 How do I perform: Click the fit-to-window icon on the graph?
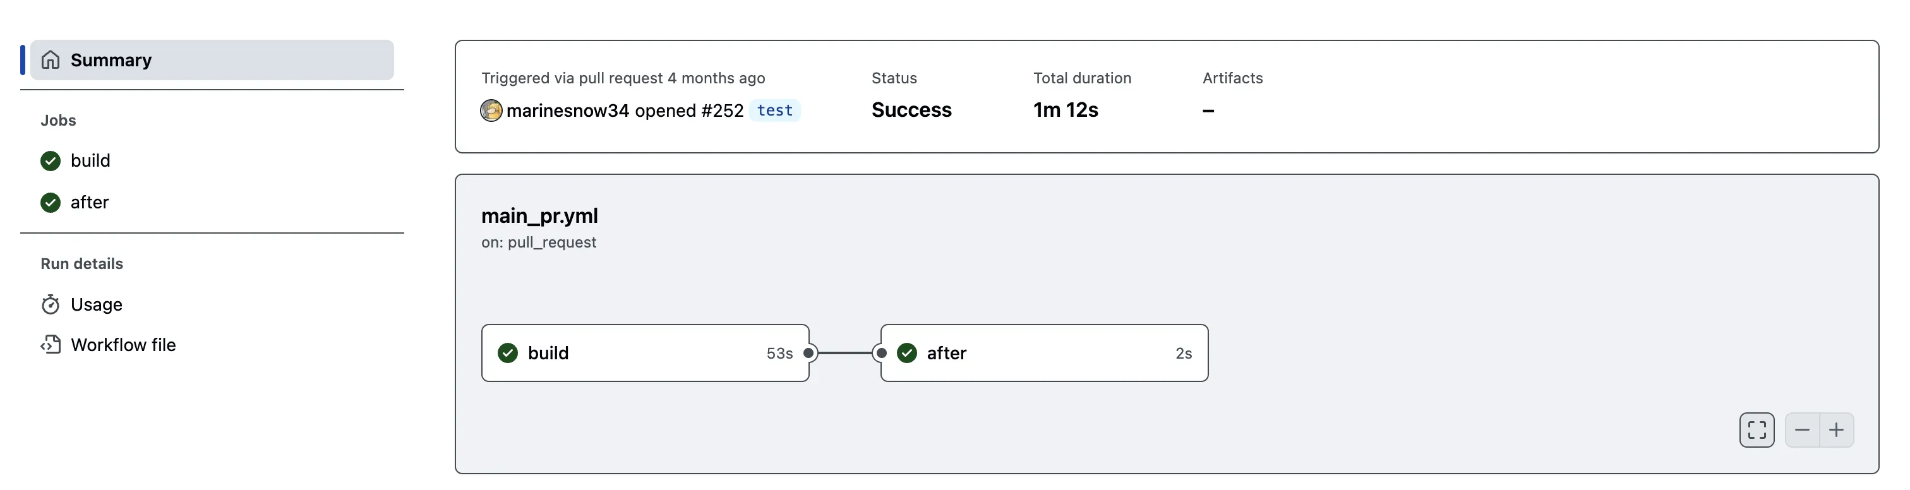(x=1756, y=430)
